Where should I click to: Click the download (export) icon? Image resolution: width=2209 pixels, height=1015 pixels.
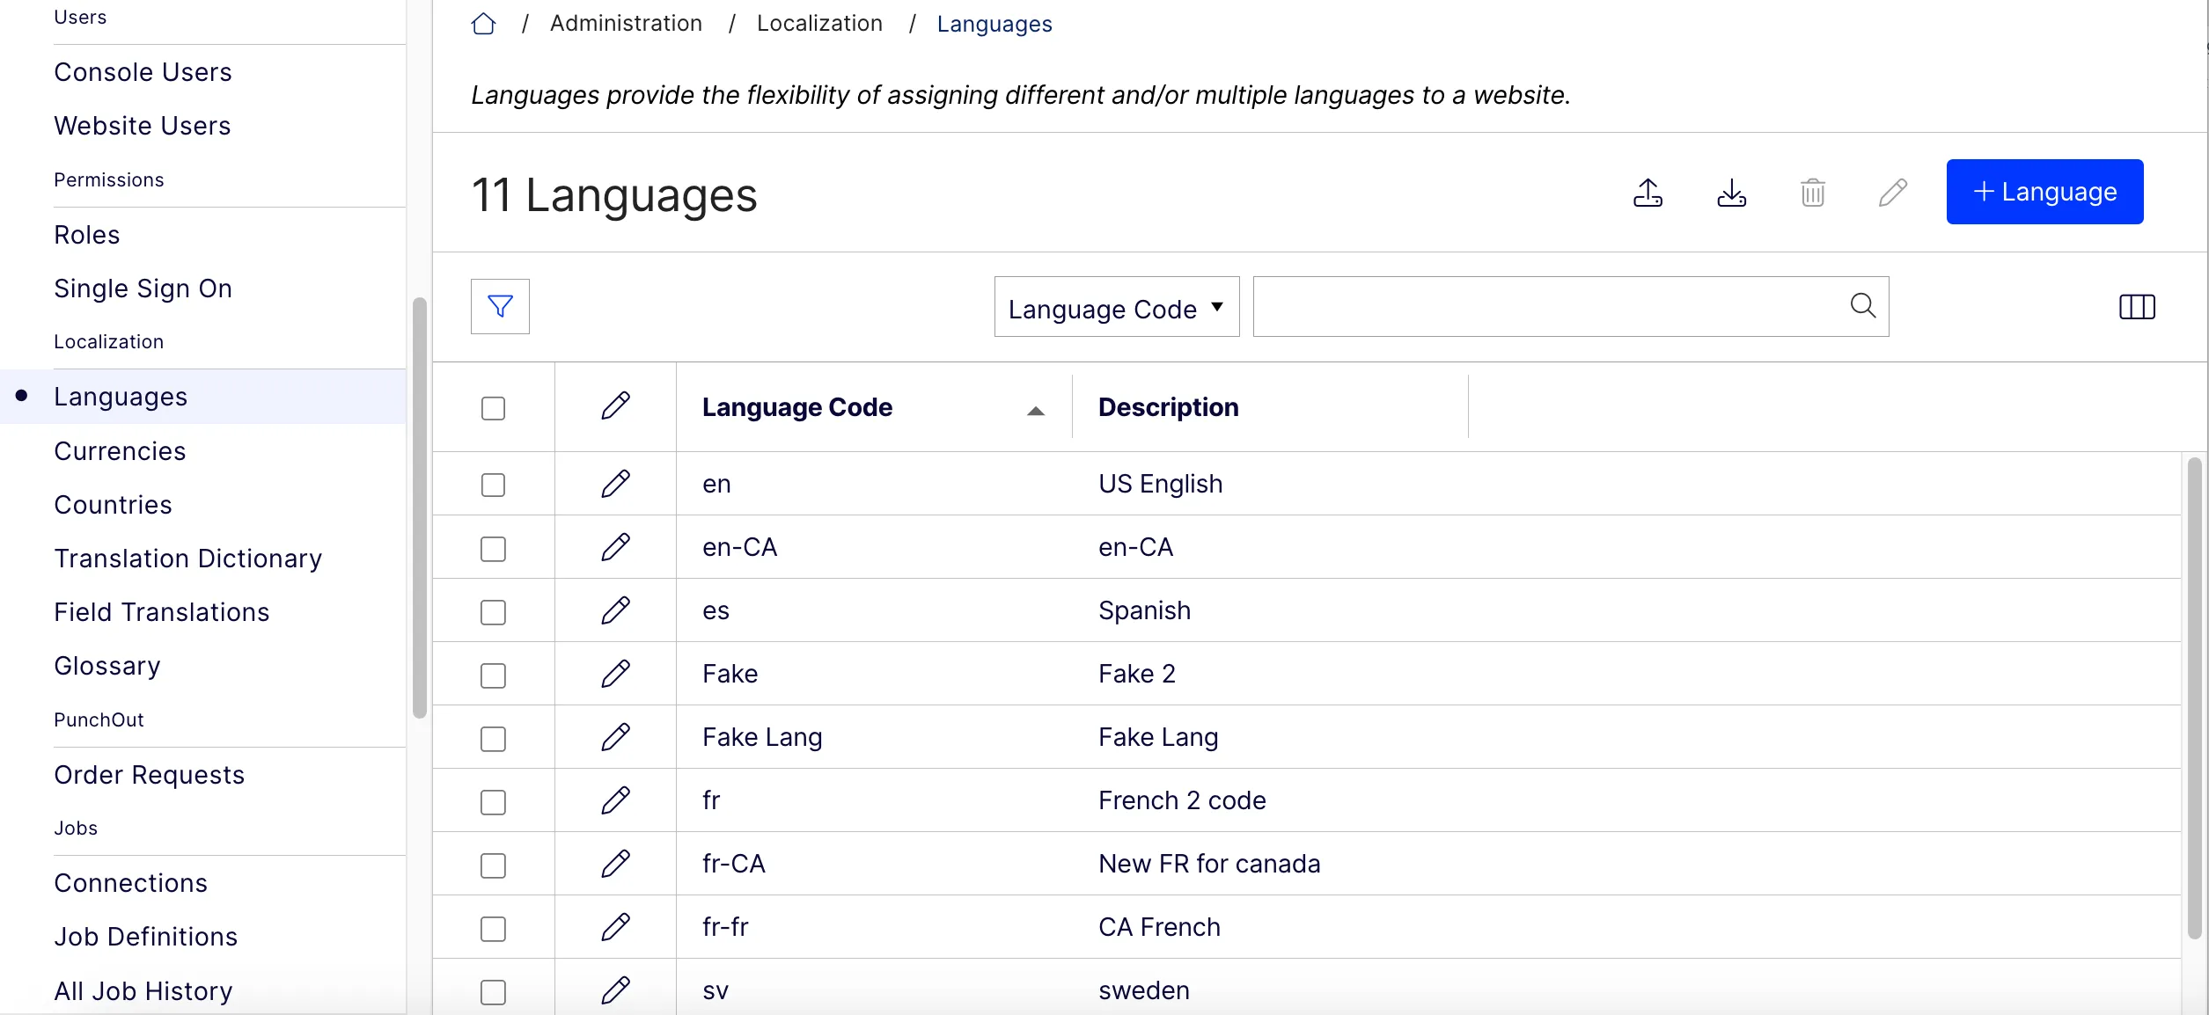(x=1731, y=193)
